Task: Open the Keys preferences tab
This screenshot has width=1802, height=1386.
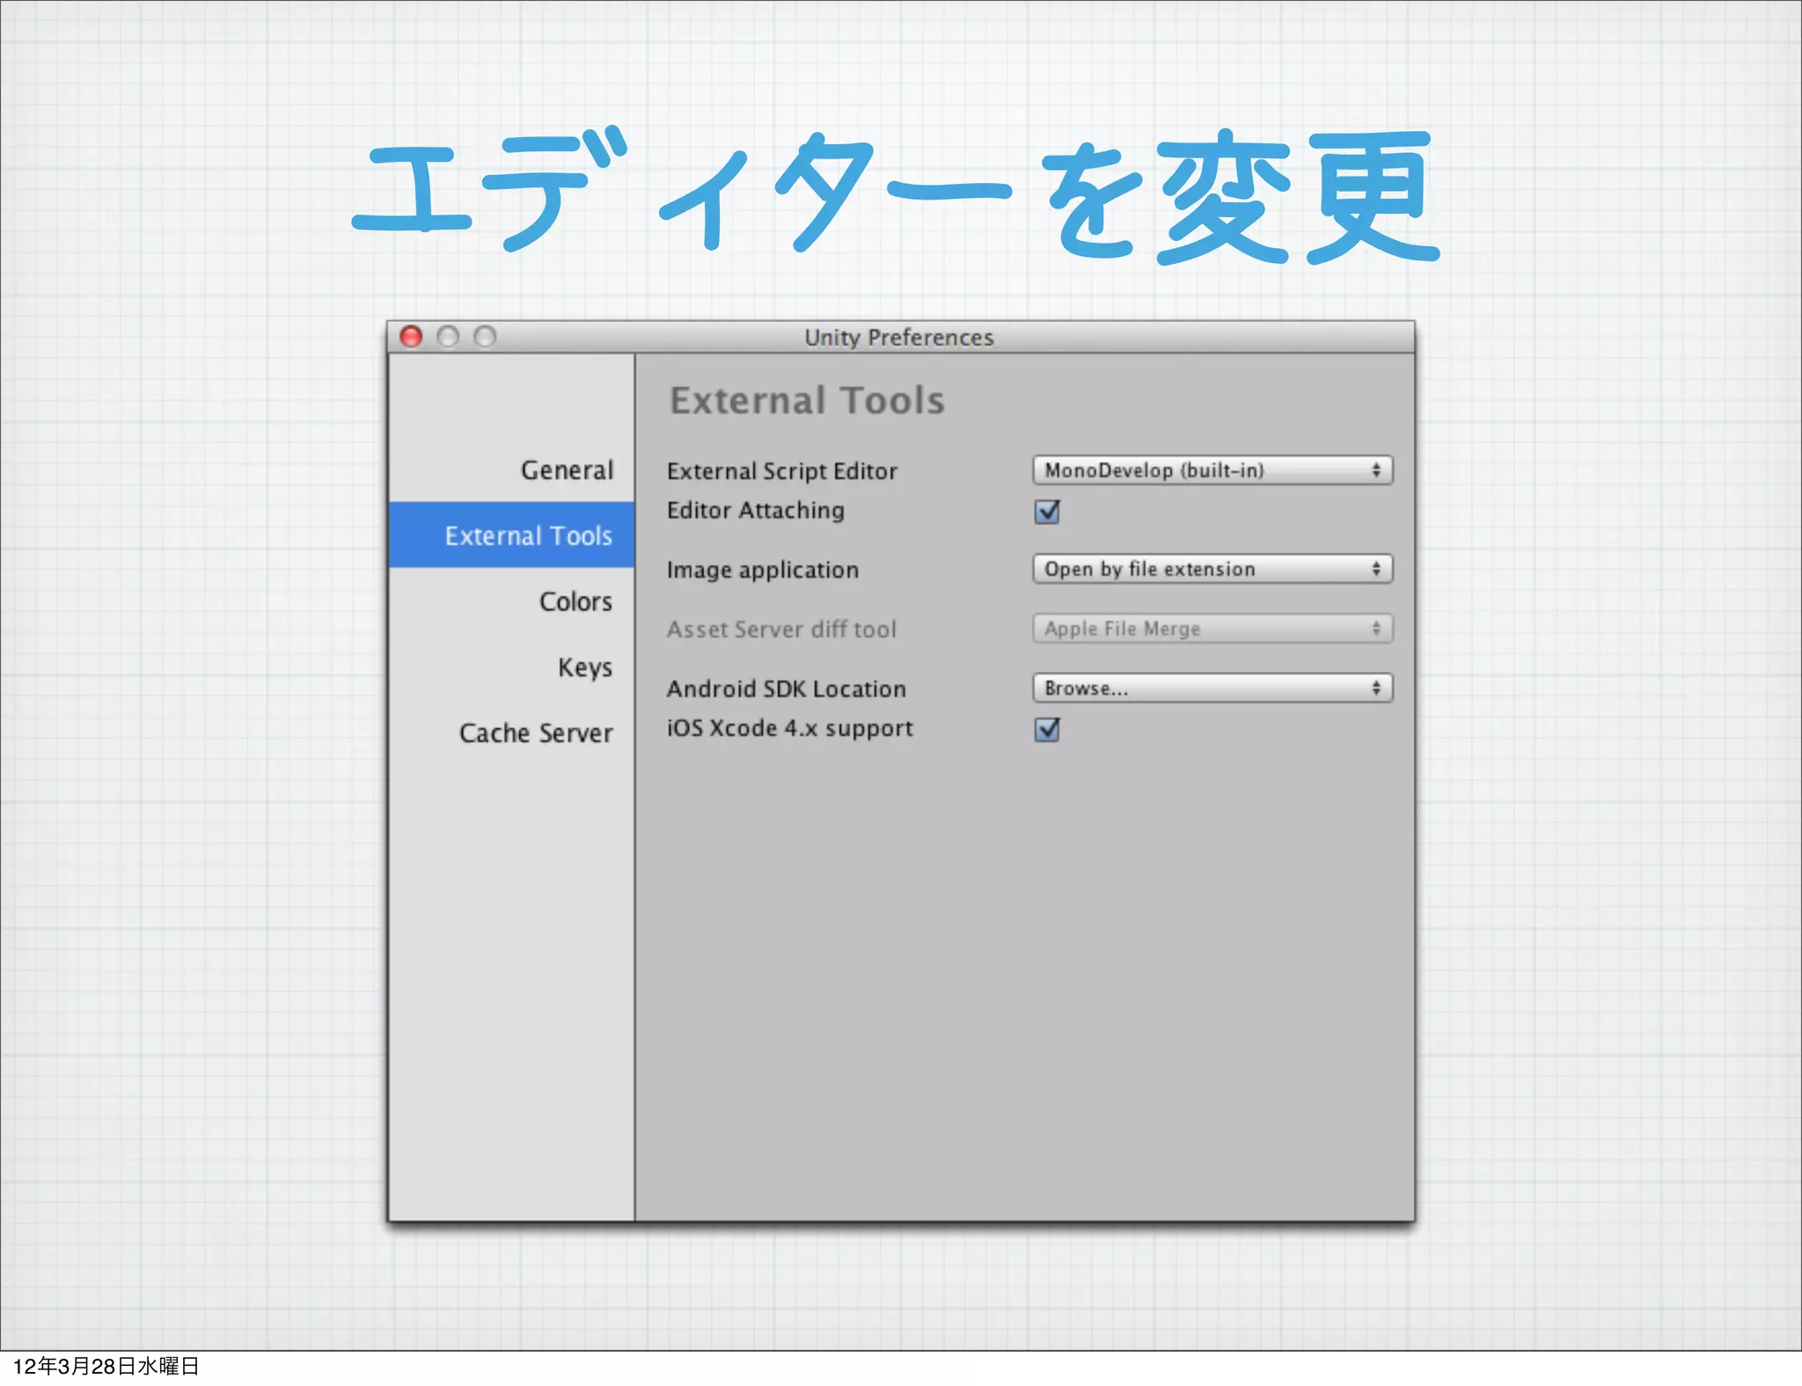Action: point(584,667)
